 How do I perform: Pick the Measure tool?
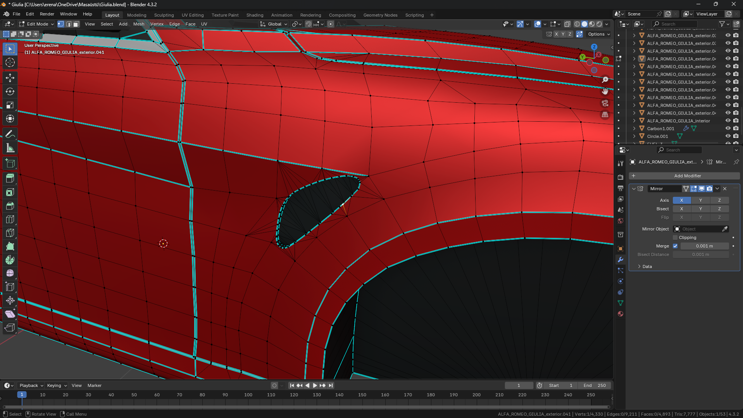pos(10,148)
